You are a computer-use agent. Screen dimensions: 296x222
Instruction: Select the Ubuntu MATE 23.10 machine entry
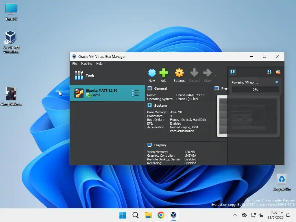107,93
